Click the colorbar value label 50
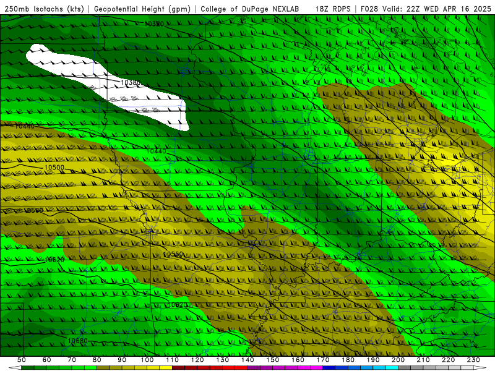The width and height of the screenshot is (495, 371). [22, 360]
